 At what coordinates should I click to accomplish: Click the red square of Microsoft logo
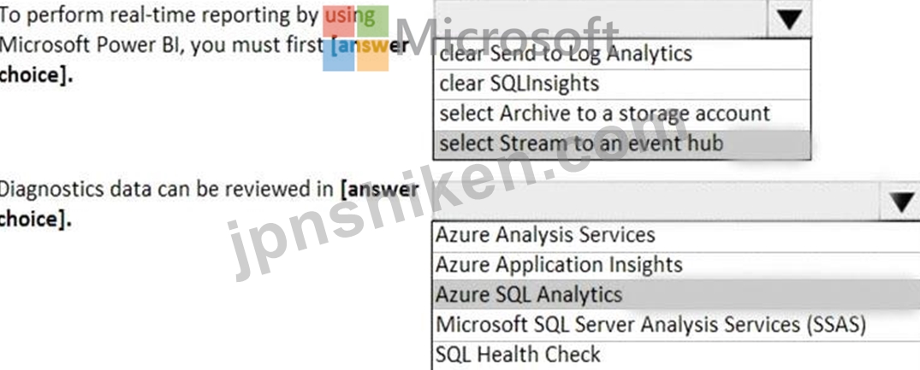[x=339, y=21]
